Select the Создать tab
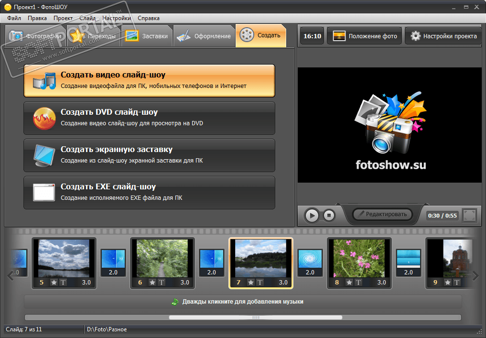 coord(260,35)
